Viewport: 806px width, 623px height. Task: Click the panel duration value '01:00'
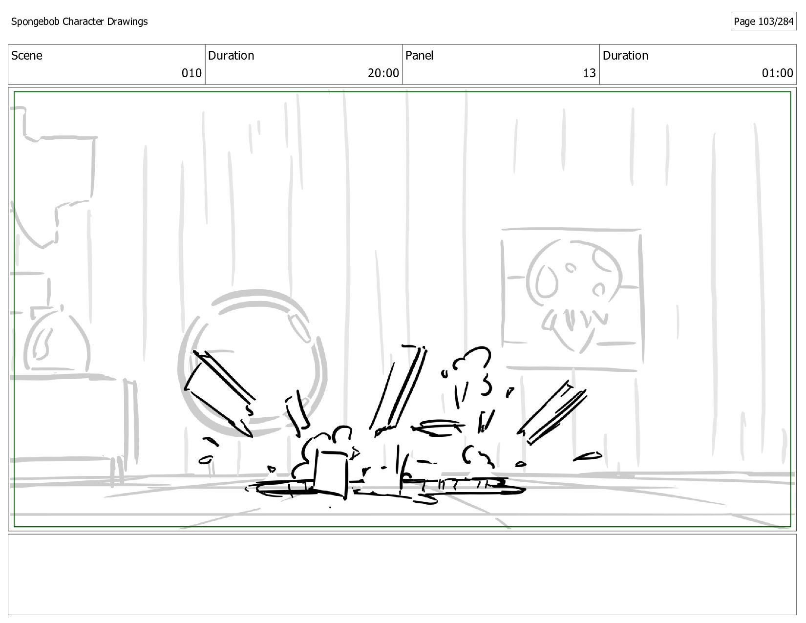click(x=778, y=73)
